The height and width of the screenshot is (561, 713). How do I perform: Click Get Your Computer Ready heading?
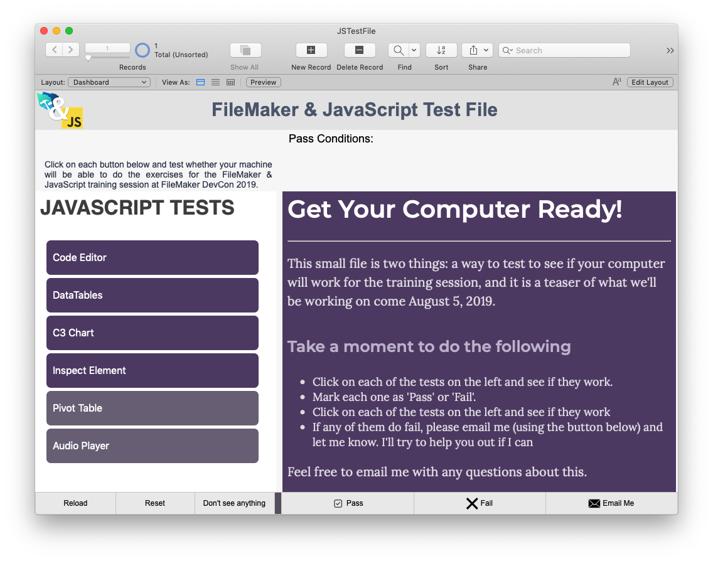pos(454,210)
